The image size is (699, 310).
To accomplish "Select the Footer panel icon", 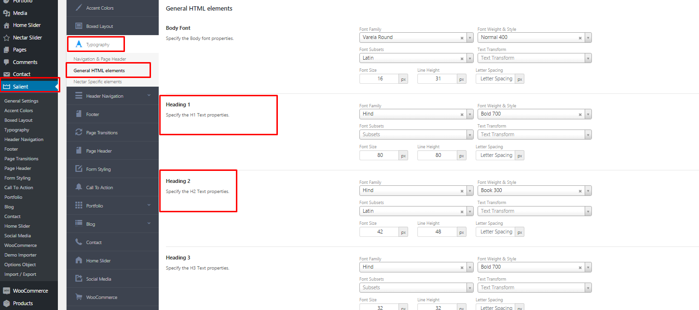I will pyautogui.click(x=78, y=114).
